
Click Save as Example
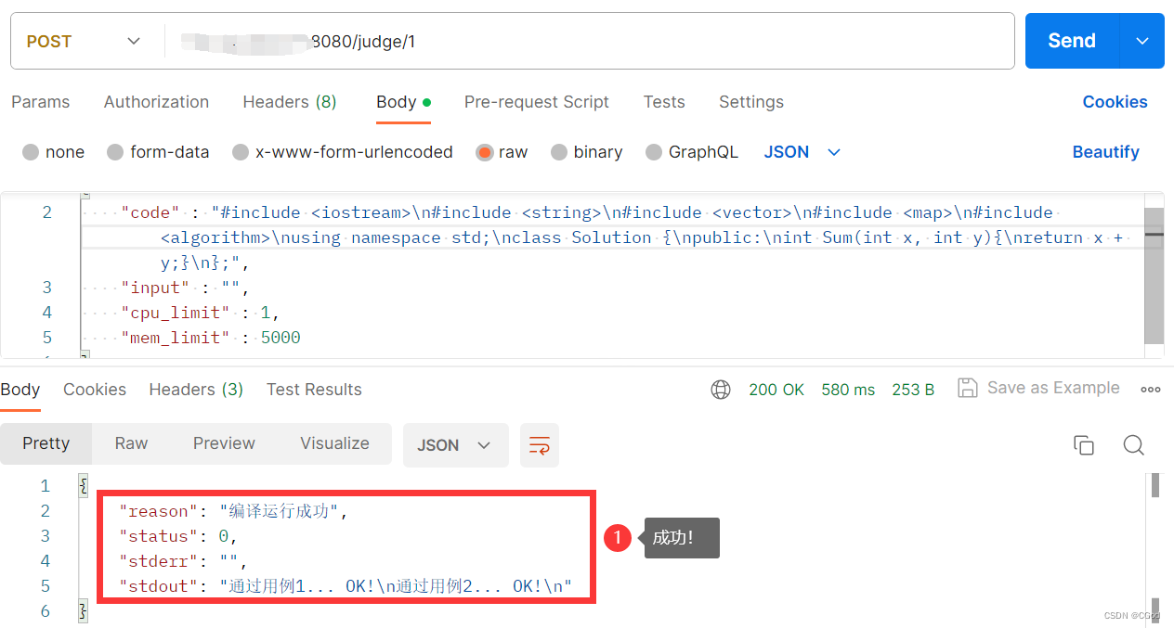(1053, 388)
